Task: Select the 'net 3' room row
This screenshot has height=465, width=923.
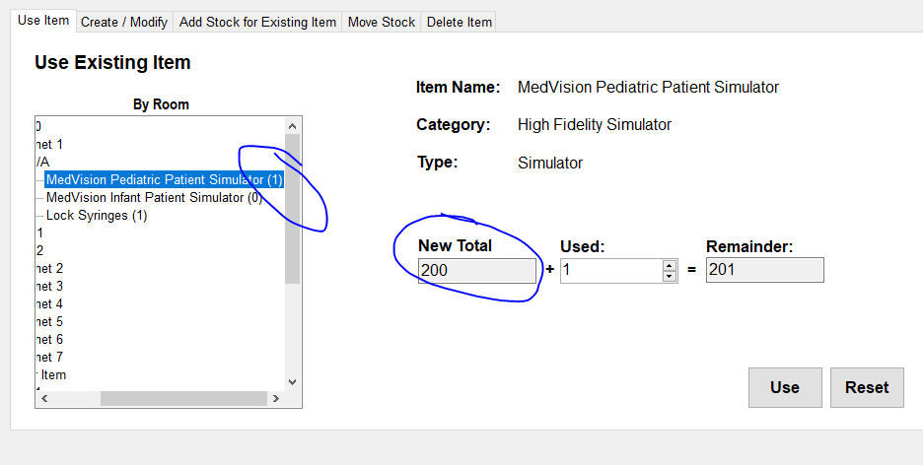Action: coord(49,287)
